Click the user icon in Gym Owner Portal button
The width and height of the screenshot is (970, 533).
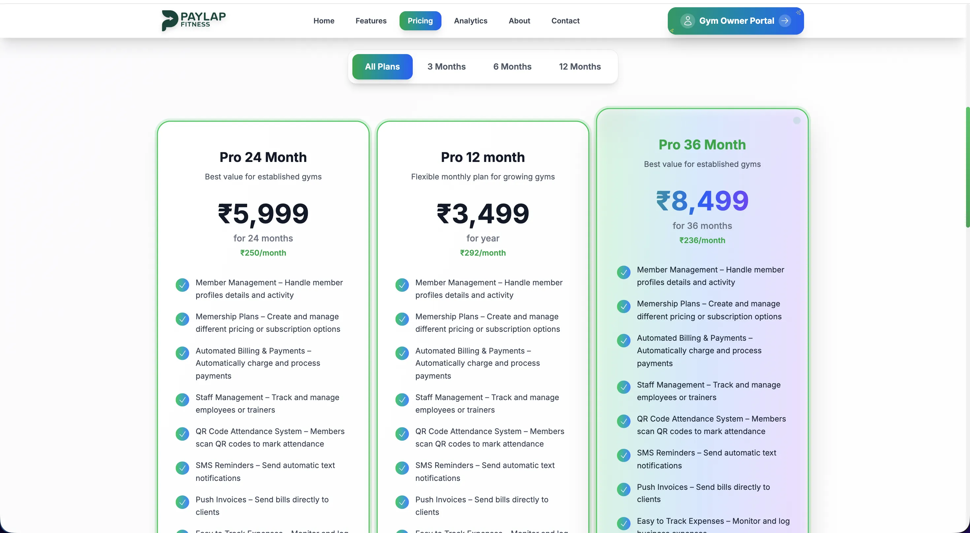(688, 21)
